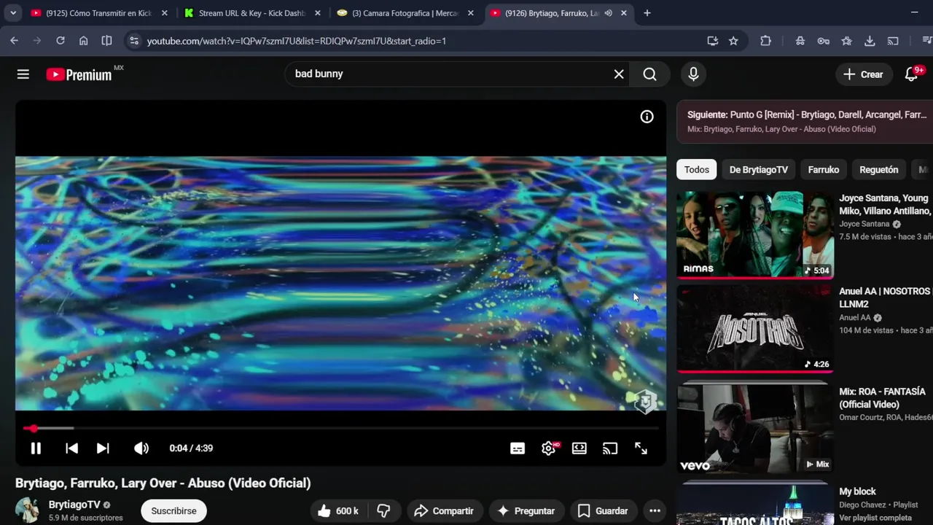
Task: Open browser downloads icon
Action: tap(870, 41)
